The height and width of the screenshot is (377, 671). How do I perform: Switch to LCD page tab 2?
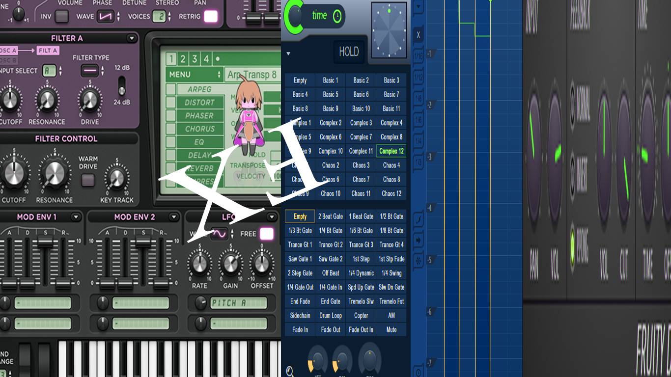tap(183, 59)
